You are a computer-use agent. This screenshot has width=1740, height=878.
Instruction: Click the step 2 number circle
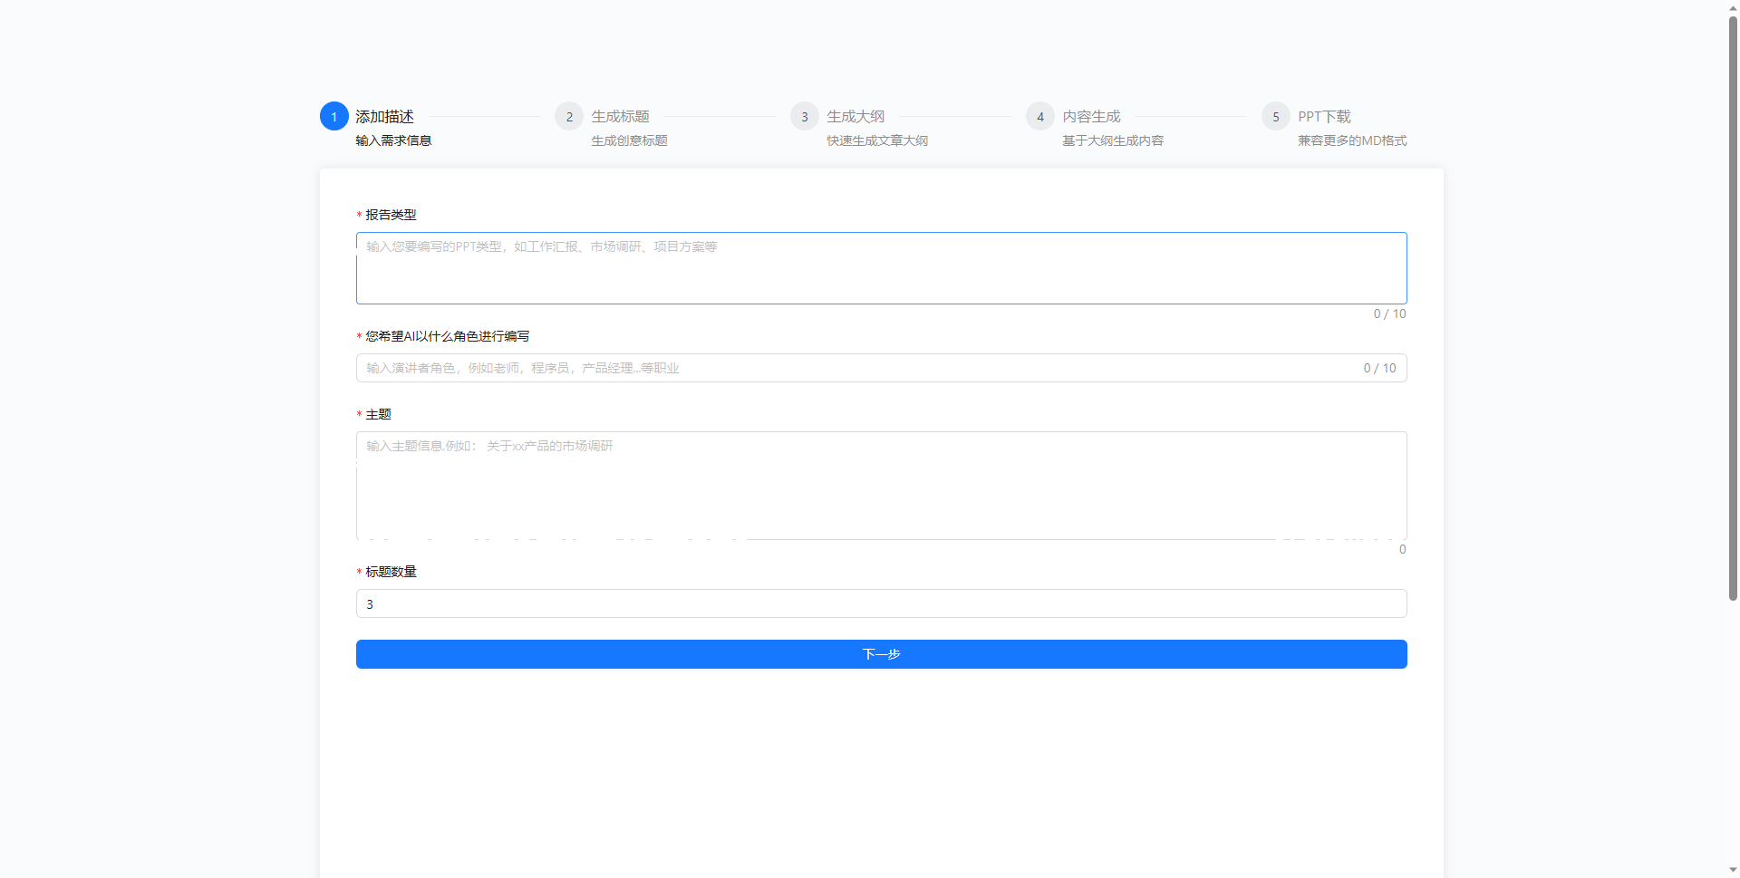click(x=569, y=116)
